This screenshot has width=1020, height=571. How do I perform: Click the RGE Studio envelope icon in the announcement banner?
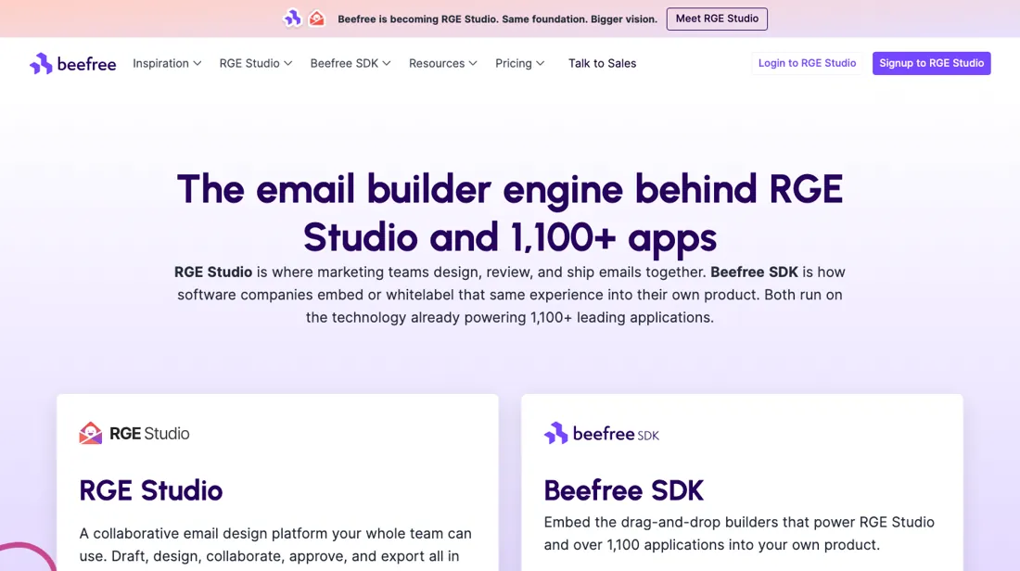317,19
